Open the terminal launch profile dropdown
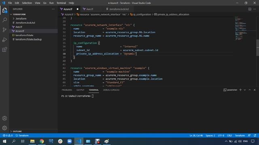Screen dimensions: 259x145 pyautogui.click(x=245, y=90)
